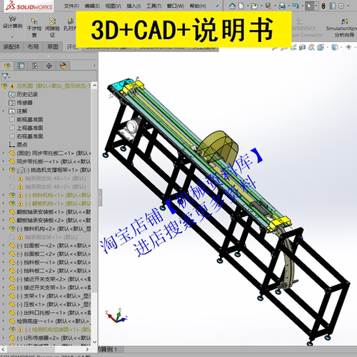Open the dropdown arrow beside the Options gear

(348, 6)
